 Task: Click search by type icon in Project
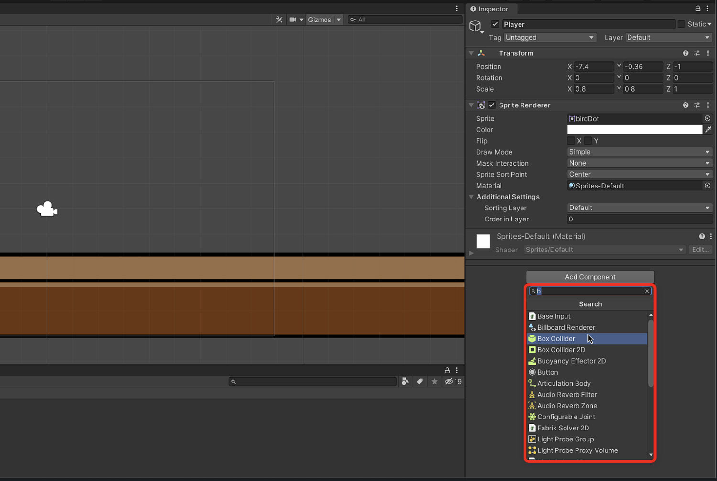pyautogui.click(x=405, y=382)
